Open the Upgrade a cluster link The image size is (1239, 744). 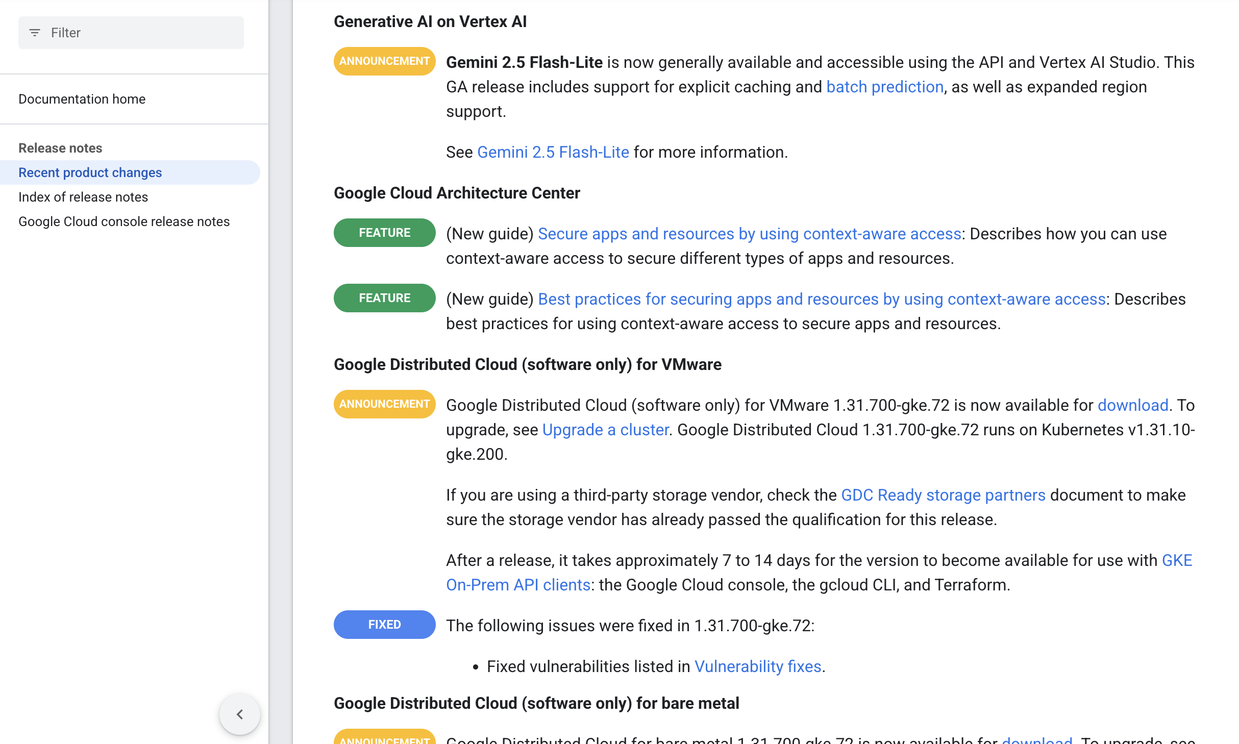605,429
